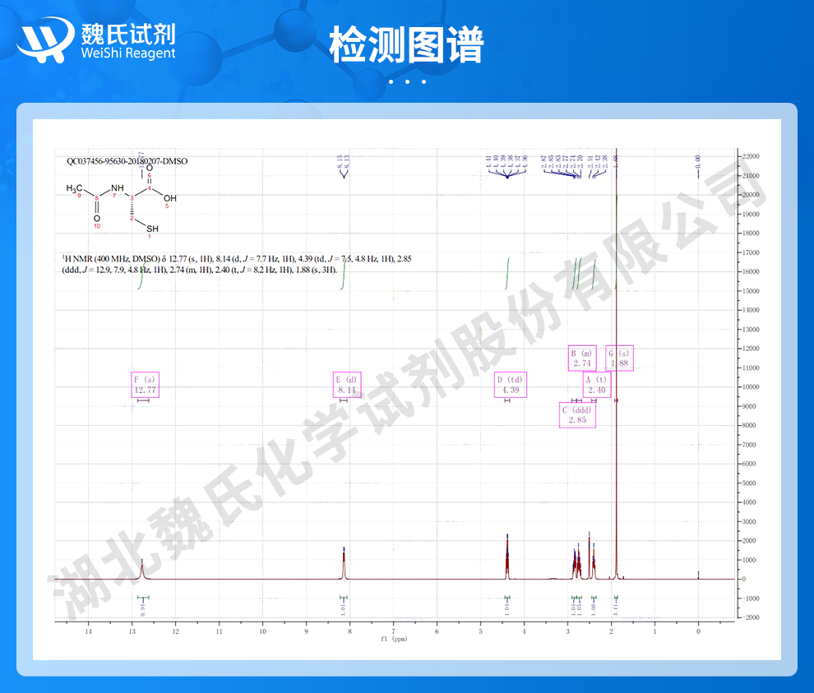Click the OH group in the molecular structure

169,198
